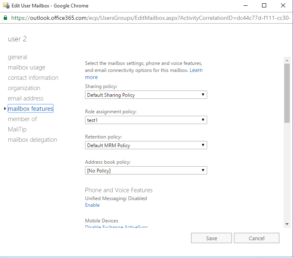
Task: Click the 'user 2' heading
Action: tap(17, 39)
